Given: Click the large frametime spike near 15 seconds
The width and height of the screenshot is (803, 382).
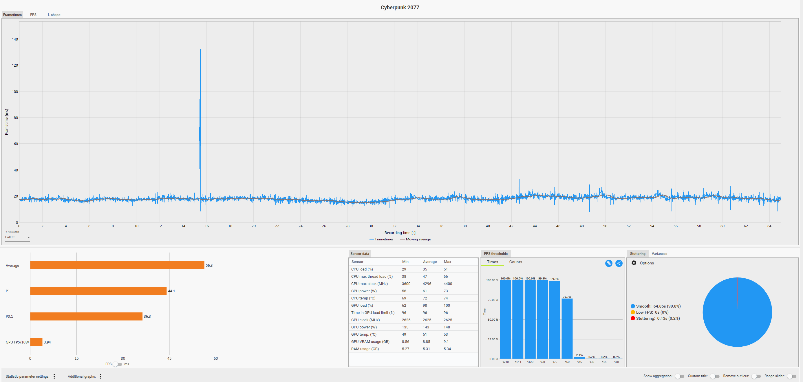Looking at the screenshot, I should click(200, 125).
